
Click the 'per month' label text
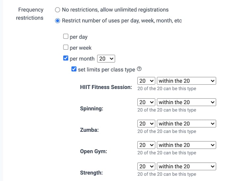pyautogui.click(x=82, y=59)
